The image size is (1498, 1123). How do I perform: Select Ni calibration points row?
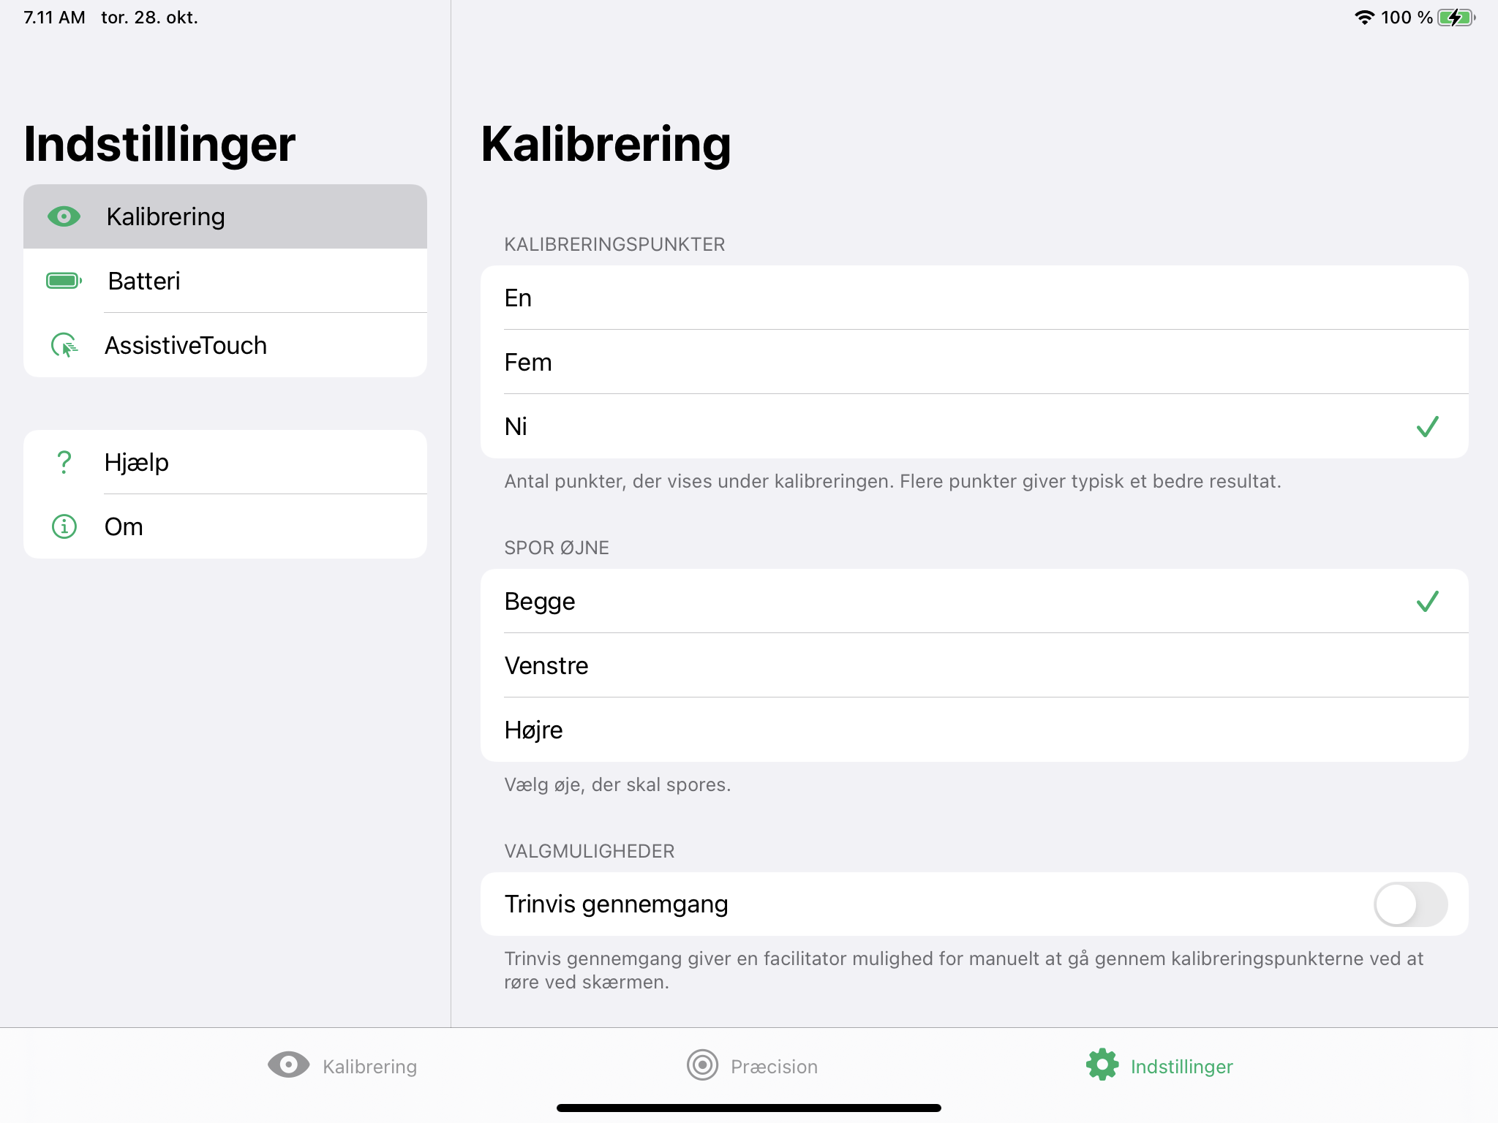(x=973, y=426)
